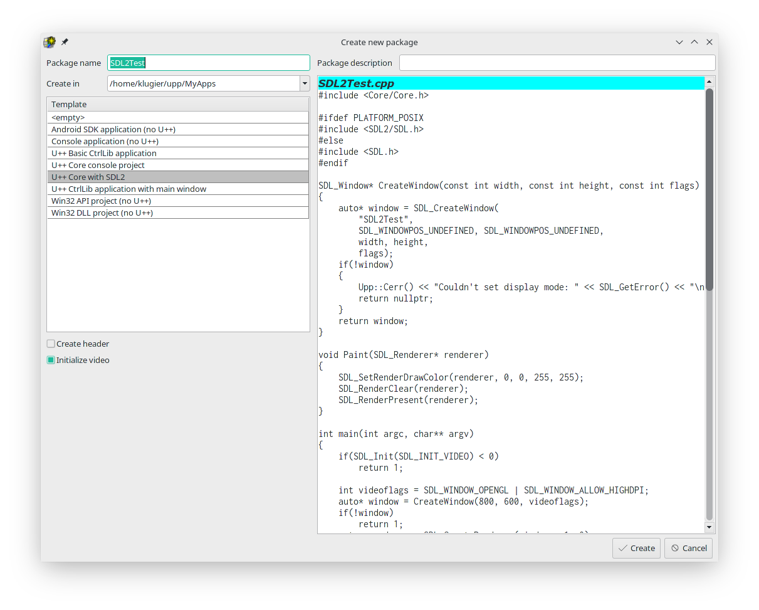Focus the Package description field

(557, 63)
